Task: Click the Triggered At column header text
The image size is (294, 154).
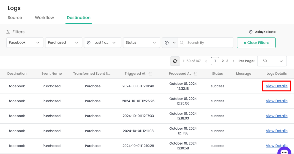Action: pos(135,74)
